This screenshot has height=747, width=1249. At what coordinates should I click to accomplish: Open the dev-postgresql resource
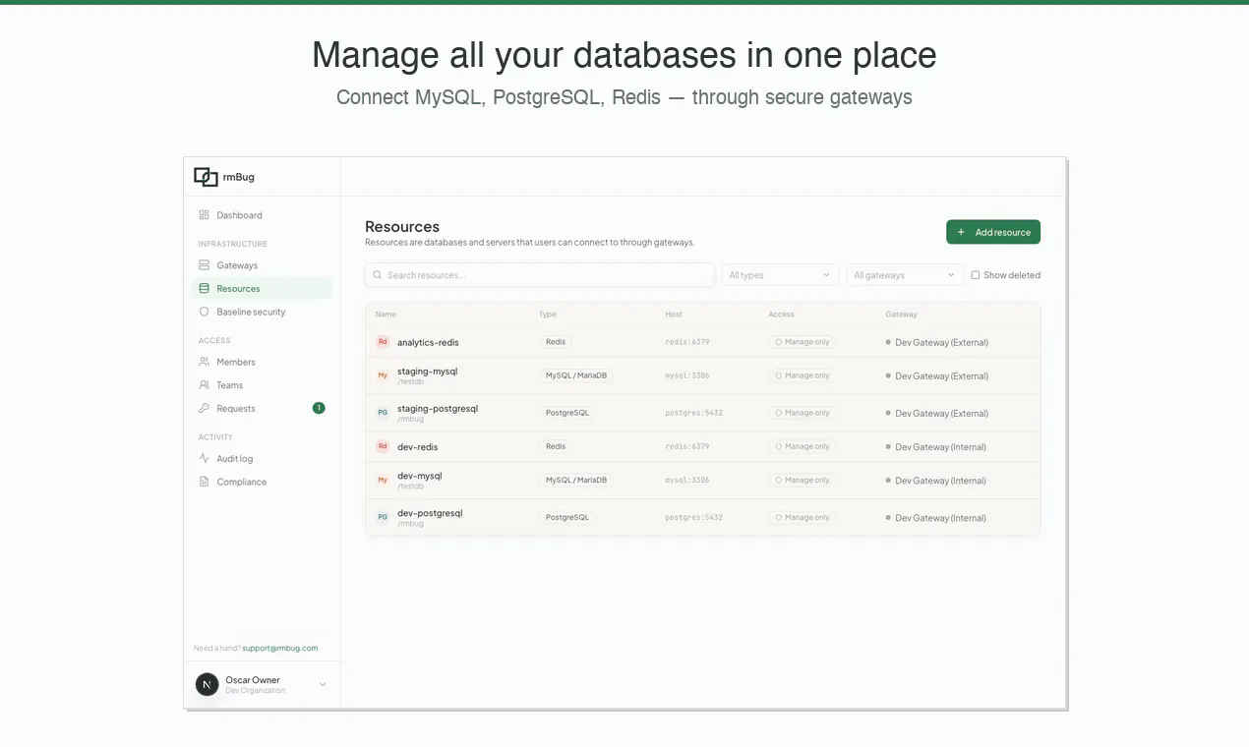click(430, 513)
